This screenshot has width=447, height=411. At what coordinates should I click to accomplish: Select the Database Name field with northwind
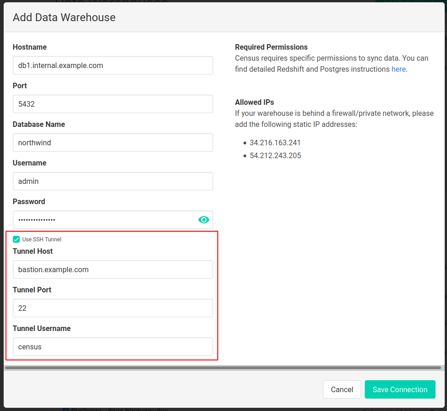pos(113,143)
